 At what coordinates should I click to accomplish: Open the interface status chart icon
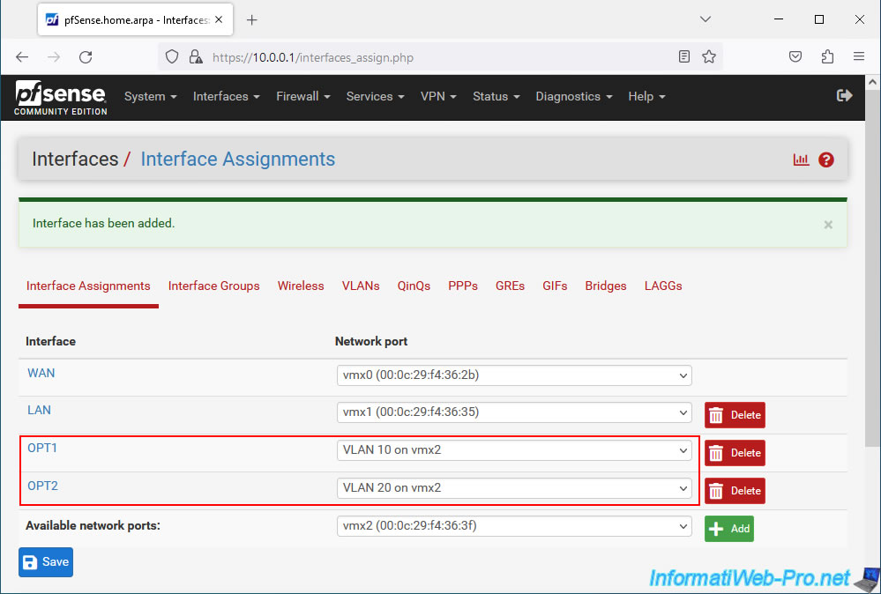pos(801,160)
